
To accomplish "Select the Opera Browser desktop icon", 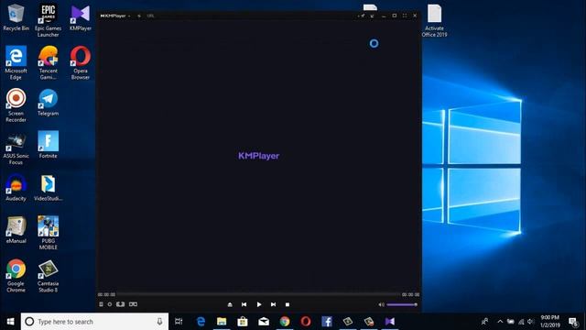I will tap(81, 62).
